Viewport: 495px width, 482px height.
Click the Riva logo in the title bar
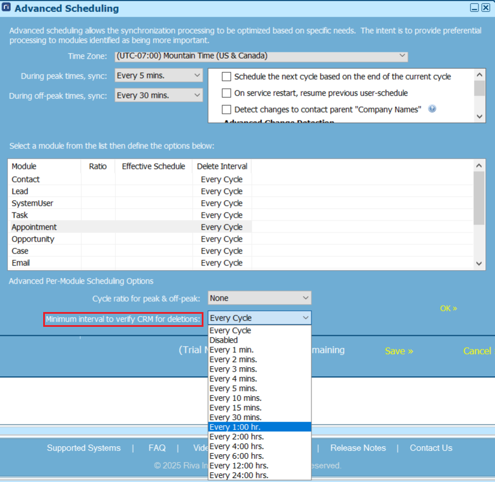coord(7,8)
